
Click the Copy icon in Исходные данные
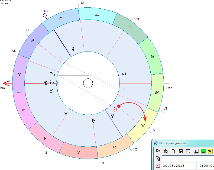(x=158, y=151)
